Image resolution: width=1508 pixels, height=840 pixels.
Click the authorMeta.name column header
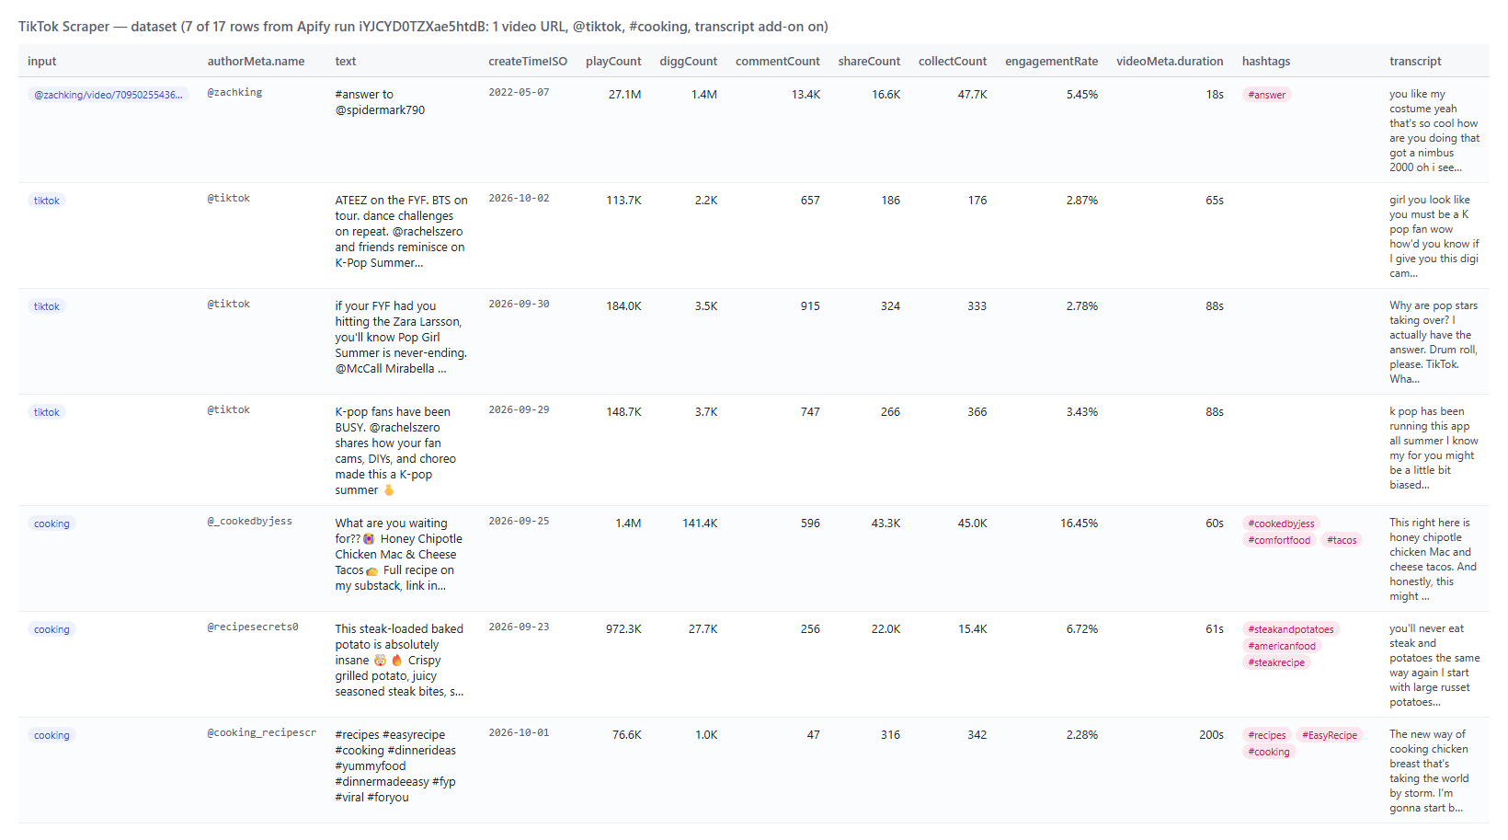coord(256,62)
